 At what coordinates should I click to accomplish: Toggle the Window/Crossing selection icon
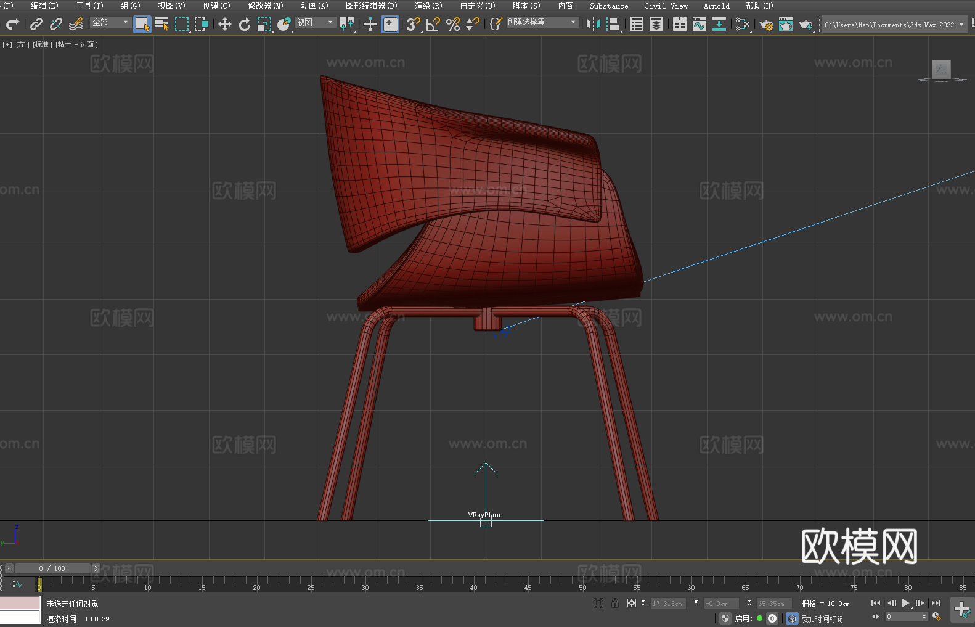(x=202, y=24)
